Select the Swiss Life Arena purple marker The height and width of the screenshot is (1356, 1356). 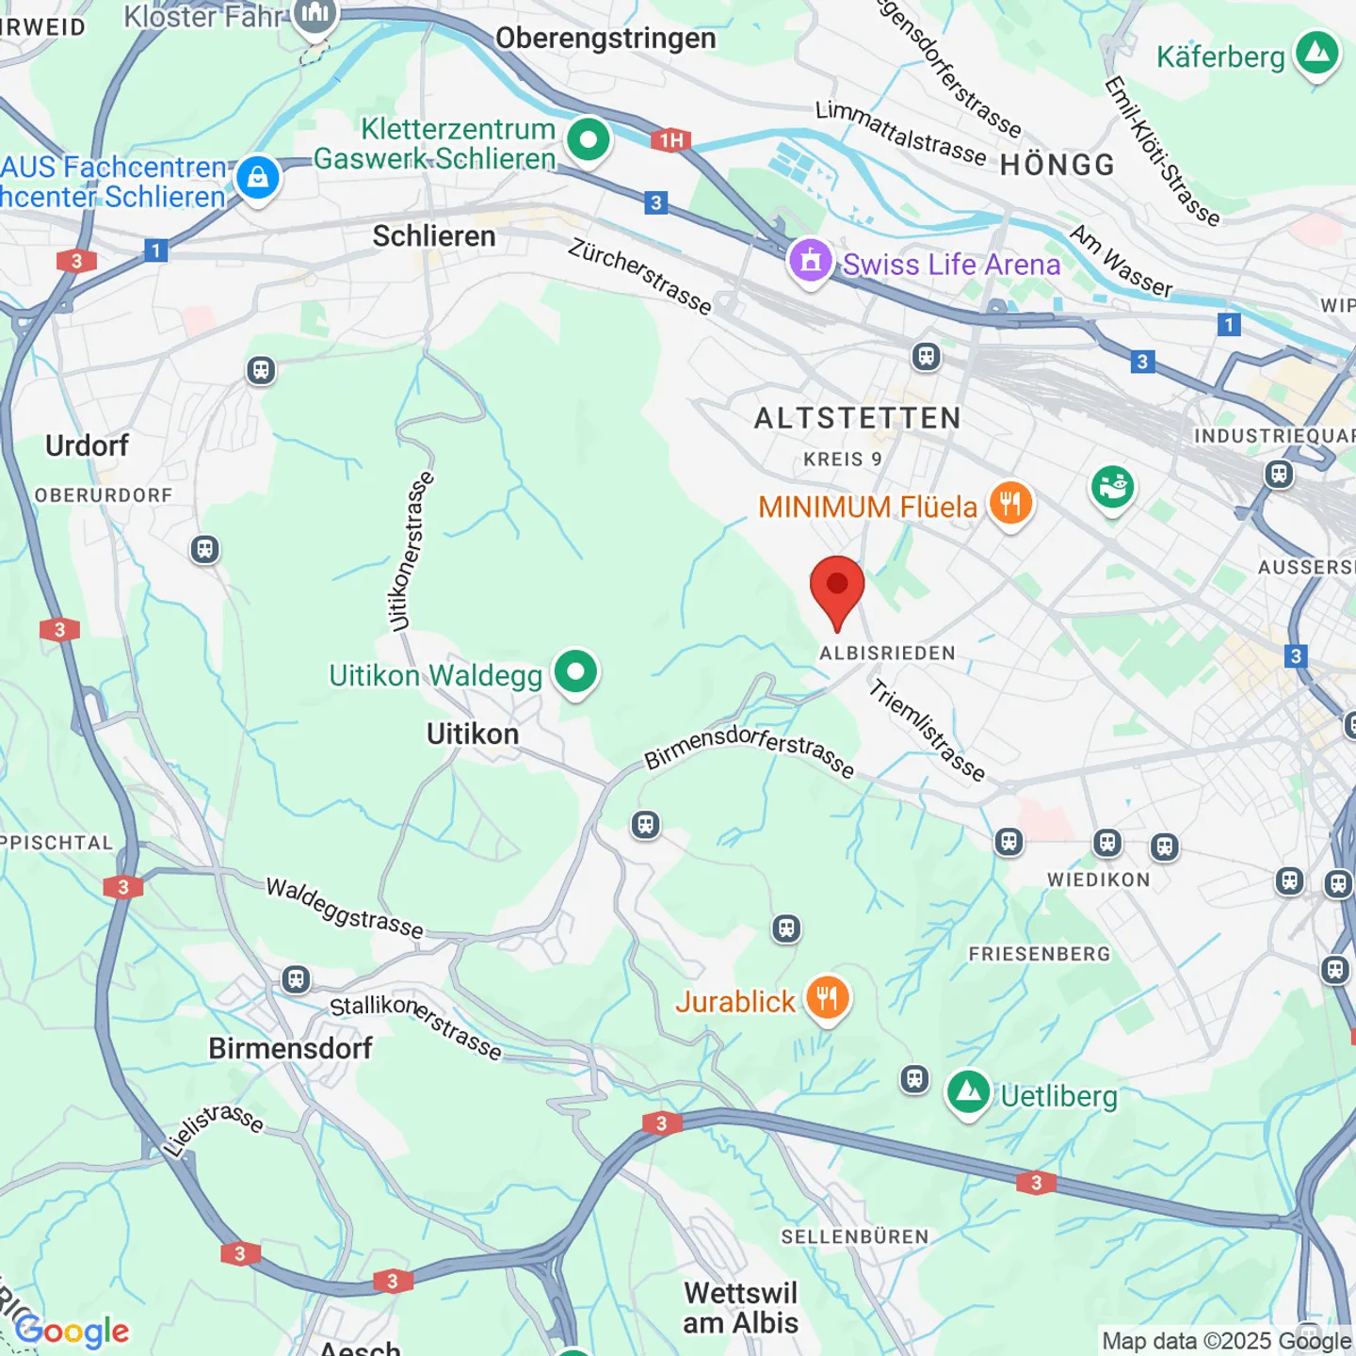coord(811,262)
